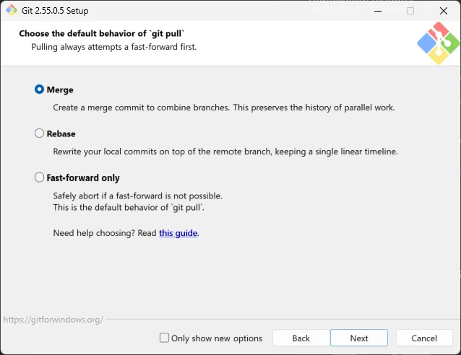461x355 pixels.
Task: Click the 'This is the default behavior' line
Action: tap(129, 208)
